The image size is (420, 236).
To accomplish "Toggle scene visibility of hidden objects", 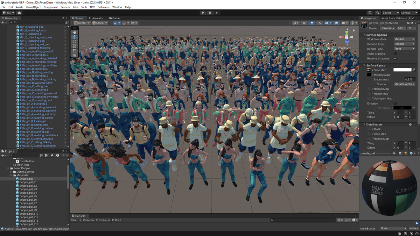I will pos(336,23).
